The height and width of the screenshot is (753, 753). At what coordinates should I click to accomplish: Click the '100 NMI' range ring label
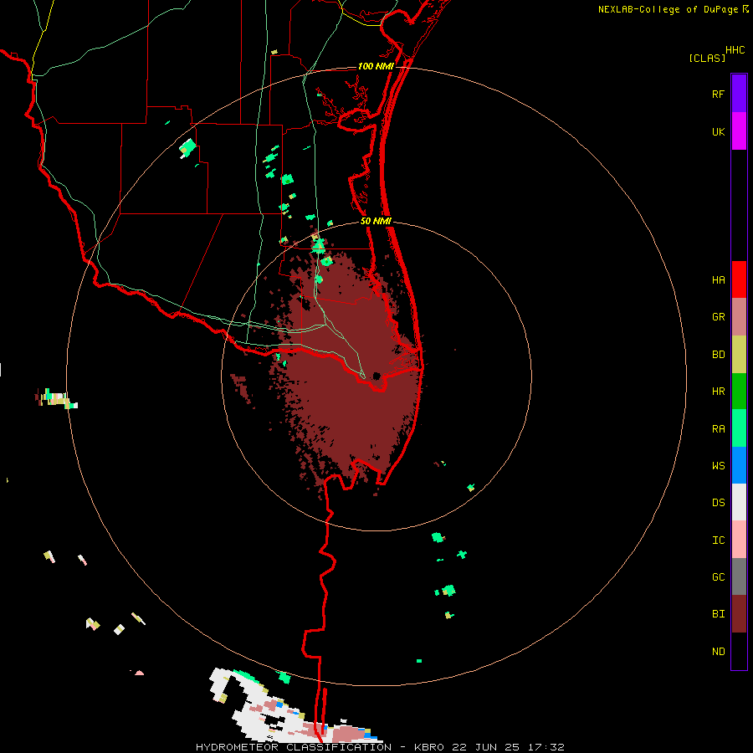(x=376, y=66)
